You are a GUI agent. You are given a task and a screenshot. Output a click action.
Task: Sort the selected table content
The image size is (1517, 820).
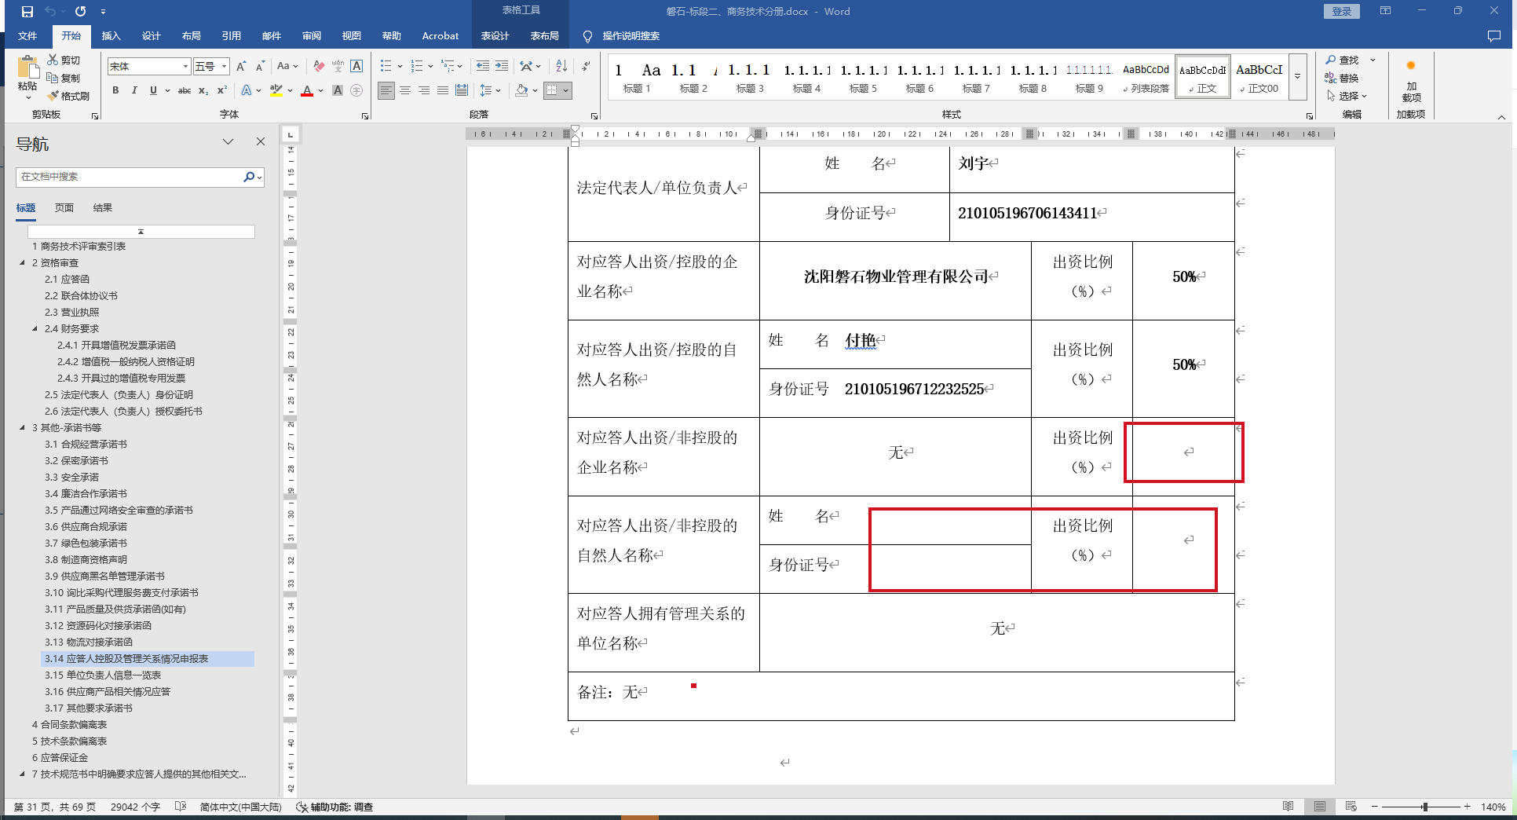561,67
